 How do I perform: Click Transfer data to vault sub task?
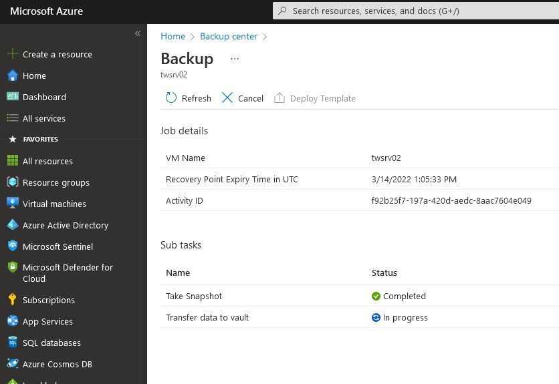click(207, 317)
